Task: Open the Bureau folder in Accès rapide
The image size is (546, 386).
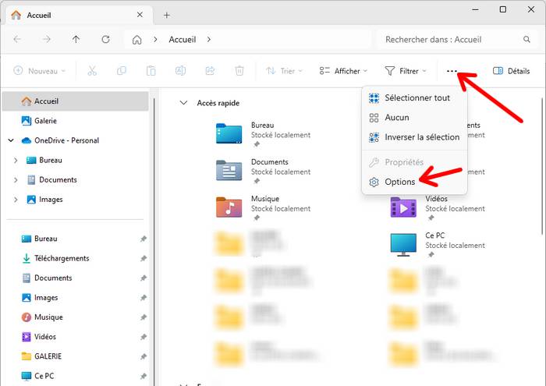Action: [x=229, y=133]
